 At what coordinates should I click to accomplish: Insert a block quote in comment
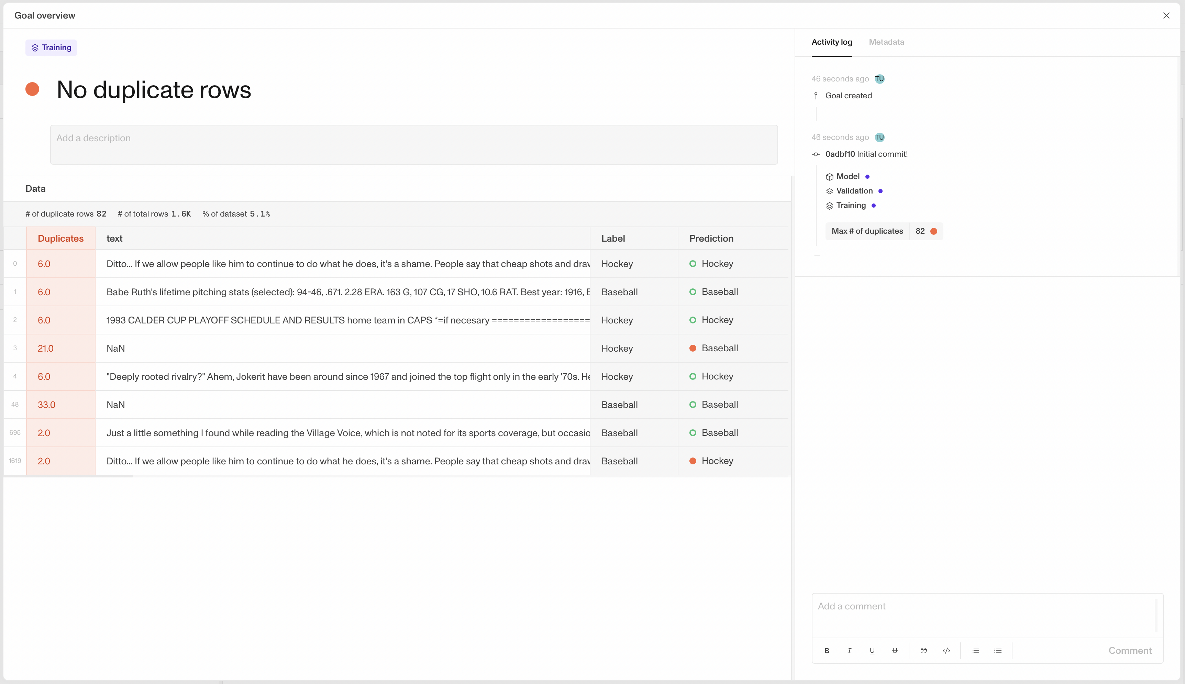point(923,651)
